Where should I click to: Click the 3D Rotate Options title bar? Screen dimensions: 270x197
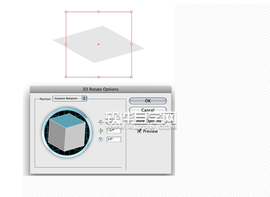click(x=101, y=89)
